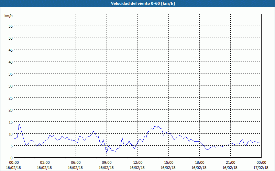Image resolution: width=275 pixels, height=171 pixels.
Task: Click the 16/02/18 date under 21:00
Action: pos(230,168)
